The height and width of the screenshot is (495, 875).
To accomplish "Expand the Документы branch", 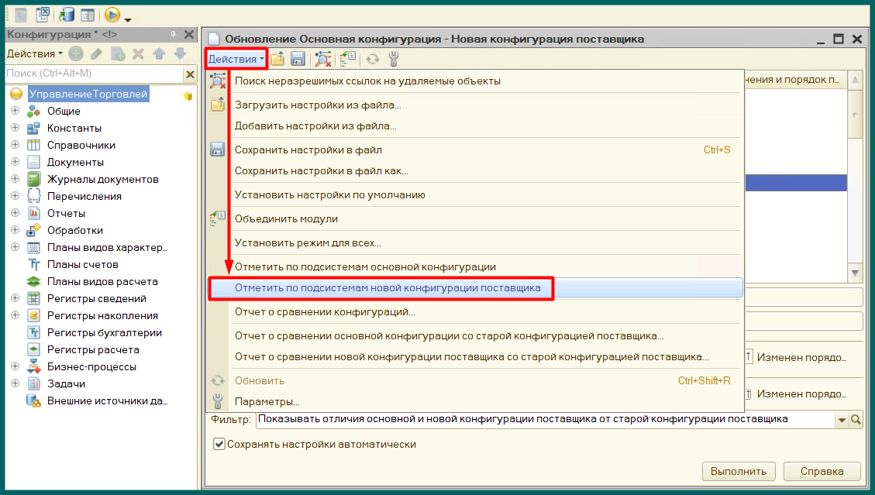I will pyautogui.click(x=15, y=162).
